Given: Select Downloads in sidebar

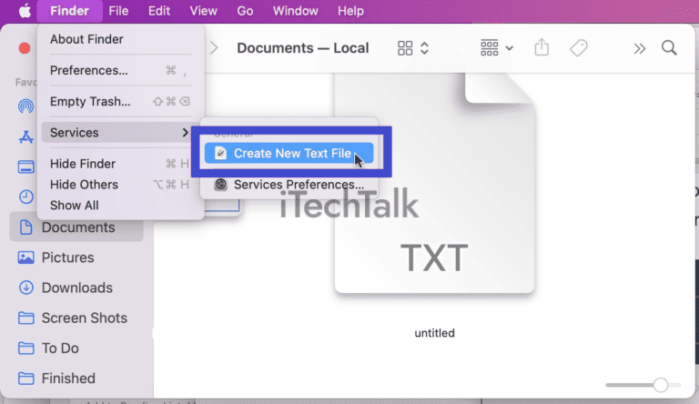Looking at the screenshot, I should pos(76,288).
